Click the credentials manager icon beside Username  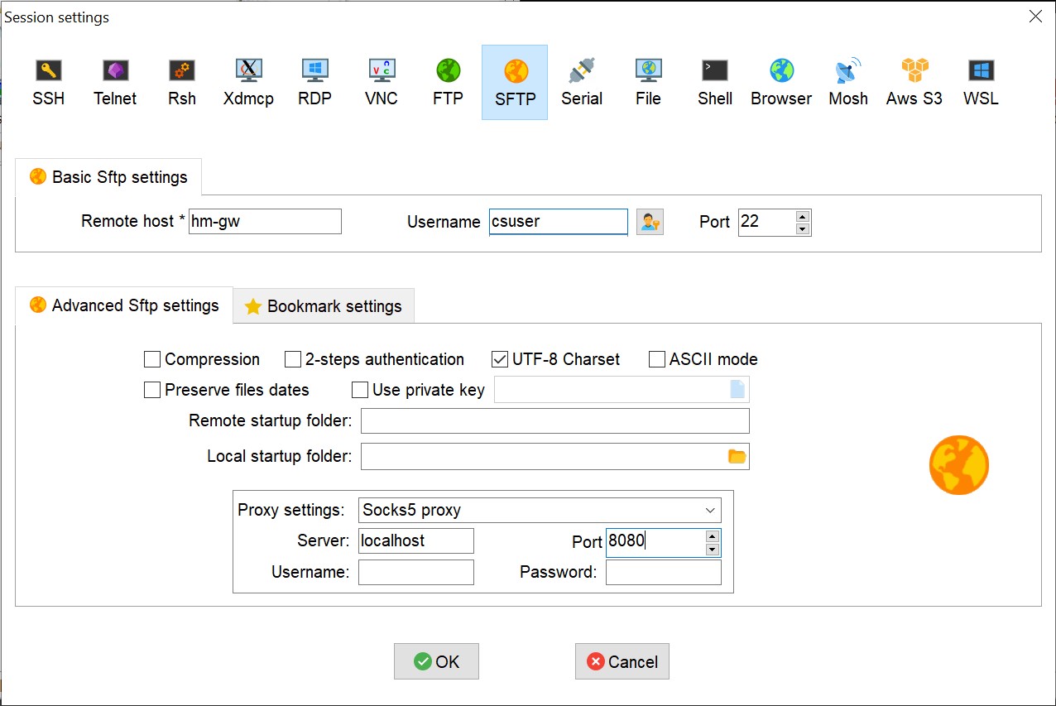[650, 222]
